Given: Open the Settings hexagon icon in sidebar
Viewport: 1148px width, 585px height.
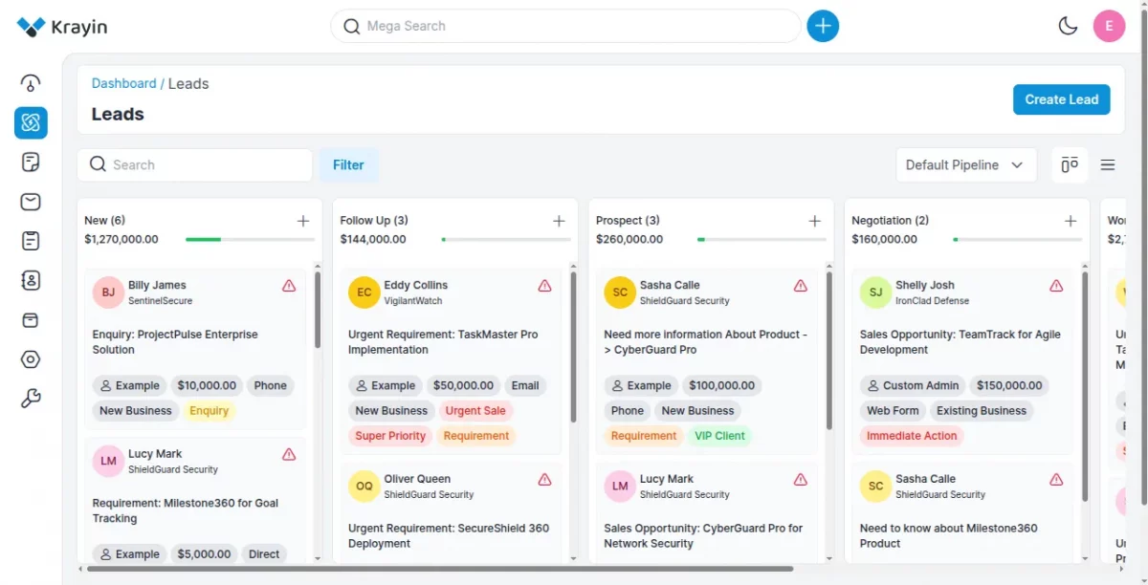Looking at the screenshot, I should pyautogui.click(x=31, y=359).
